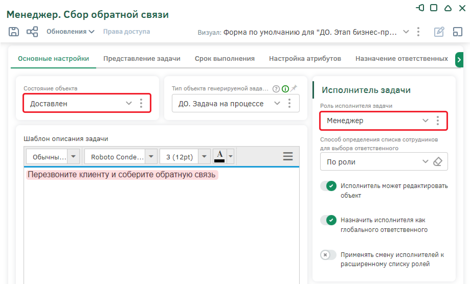470x284 pixels.
Task: Open the 'Обновления' menu
Action: 70,32
